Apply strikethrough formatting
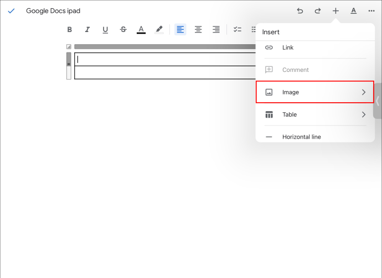Viewport: 382px width, 278px height. pos(123,29)
